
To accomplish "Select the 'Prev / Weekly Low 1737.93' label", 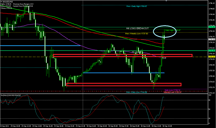I will tap(137, 34).
